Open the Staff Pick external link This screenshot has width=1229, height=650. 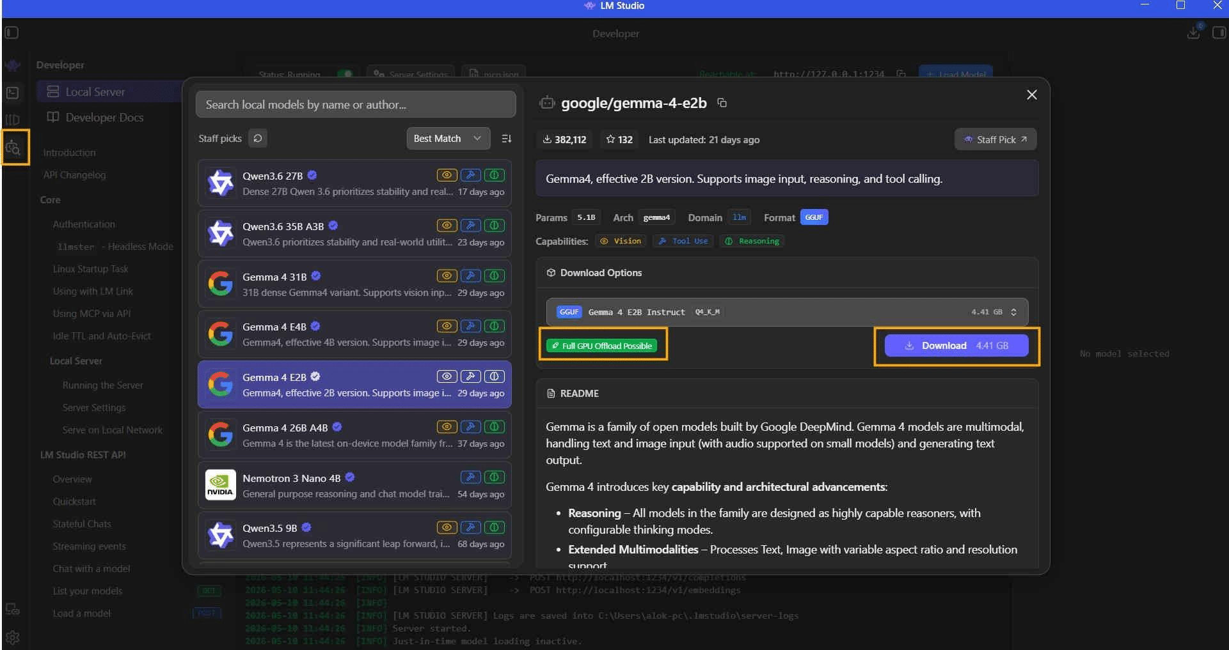coord(995,139)
